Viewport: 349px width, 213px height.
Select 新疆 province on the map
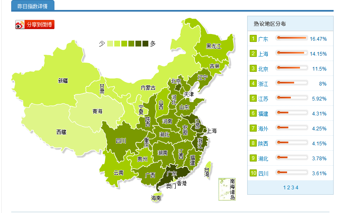click(62, 80)
